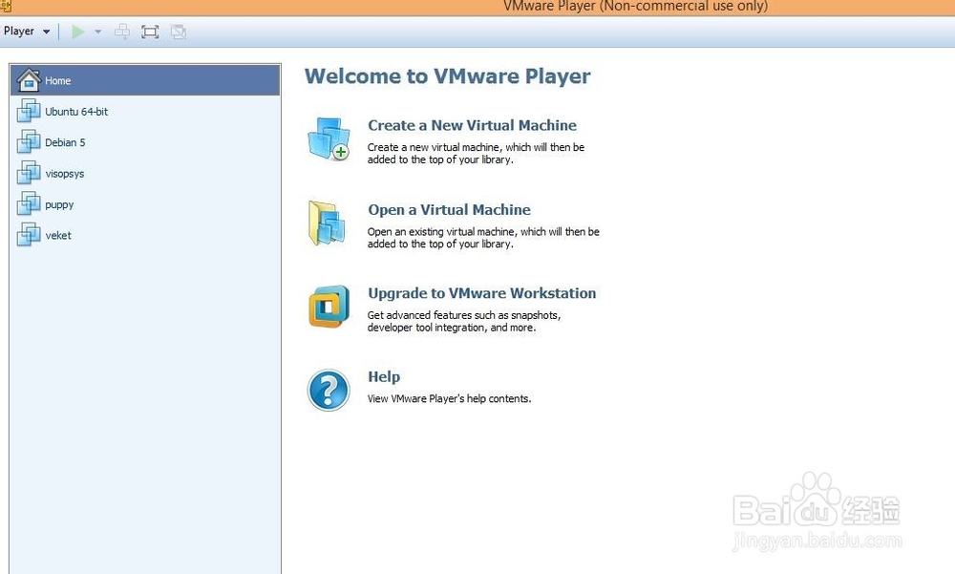The width and height of the screenshot is (955, 574).
Task: Click Open a Virtual Machine link
Action: click(449, 209)
